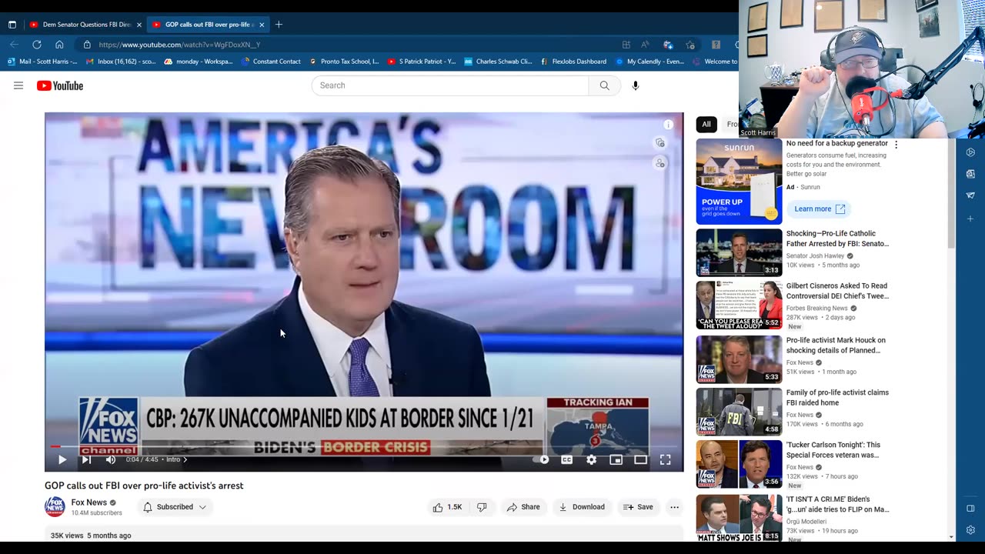Image resolution: width=985 pixels, height=554 pixels.
Task: Switch to miniplayer mode
Action: point(616,459)
